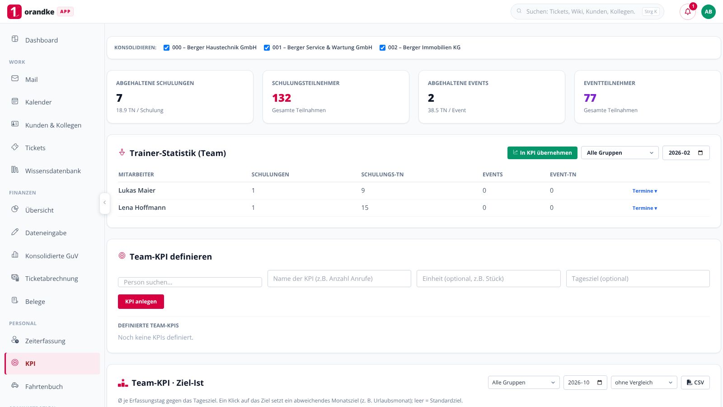Viewport: 723px width, 407px height.
Task: Click the Mitarbeiter column header
Action: pos(136,175)
